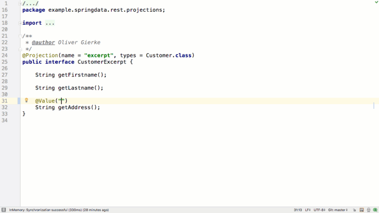The height and width of the screenshot is (213, 379).
Task: Click the "excerpt" string literal
Action: 99,56
